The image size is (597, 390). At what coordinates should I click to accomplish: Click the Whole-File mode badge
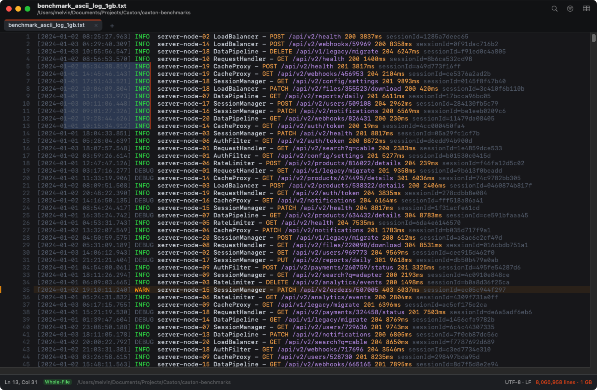57,382
